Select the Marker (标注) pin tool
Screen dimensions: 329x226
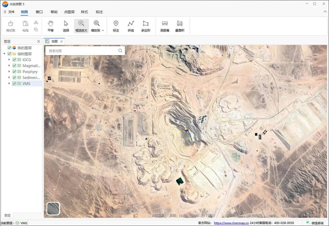pyautogui.click(x=116, y=26)
